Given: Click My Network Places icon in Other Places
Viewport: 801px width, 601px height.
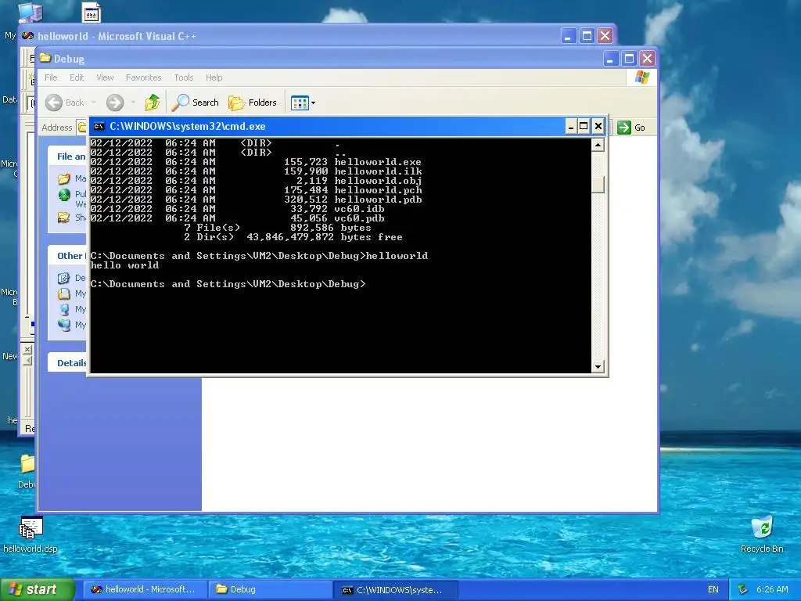Looking at the screenshot, I should (64, 325).
